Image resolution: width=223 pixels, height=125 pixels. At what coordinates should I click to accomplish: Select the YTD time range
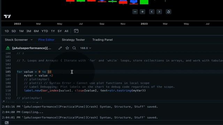[45, 31]
